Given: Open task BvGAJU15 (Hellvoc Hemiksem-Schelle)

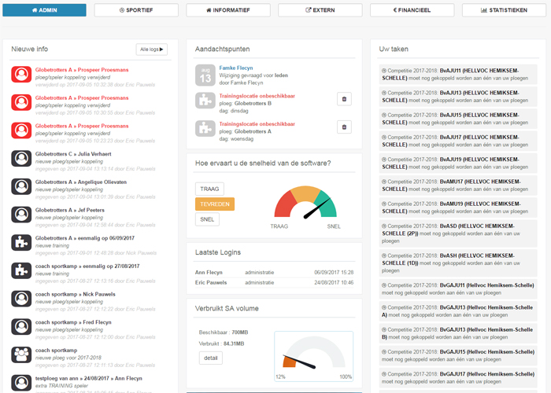Looking at the screenshot, I should pyautogui.click(x=458, y=356).
